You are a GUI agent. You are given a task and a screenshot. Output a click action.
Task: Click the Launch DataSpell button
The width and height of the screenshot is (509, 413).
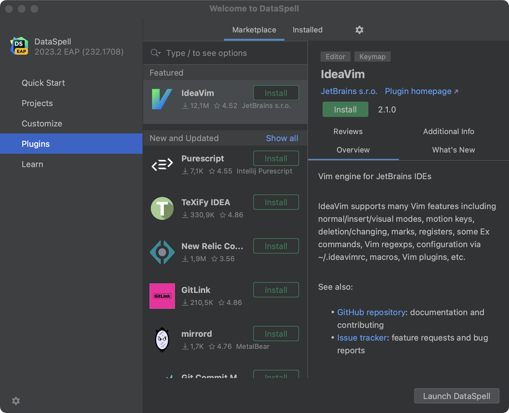[456, 396]
